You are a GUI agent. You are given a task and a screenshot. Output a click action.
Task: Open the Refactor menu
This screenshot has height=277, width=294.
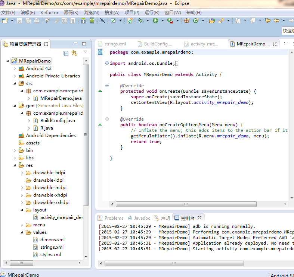[50, 13]
